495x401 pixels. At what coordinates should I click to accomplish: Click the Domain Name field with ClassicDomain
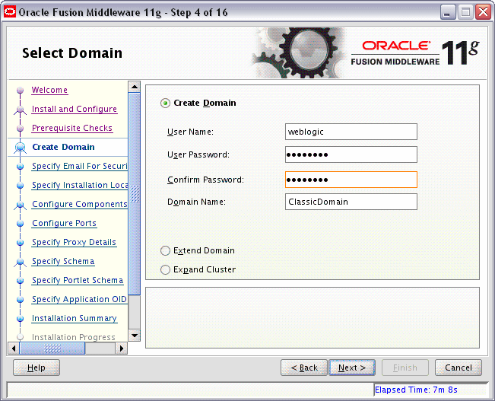(351, 202)
